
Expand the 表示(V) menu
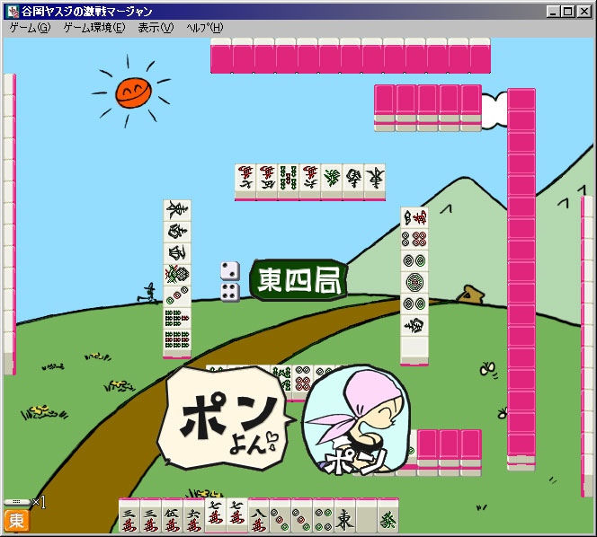[155, 28]
